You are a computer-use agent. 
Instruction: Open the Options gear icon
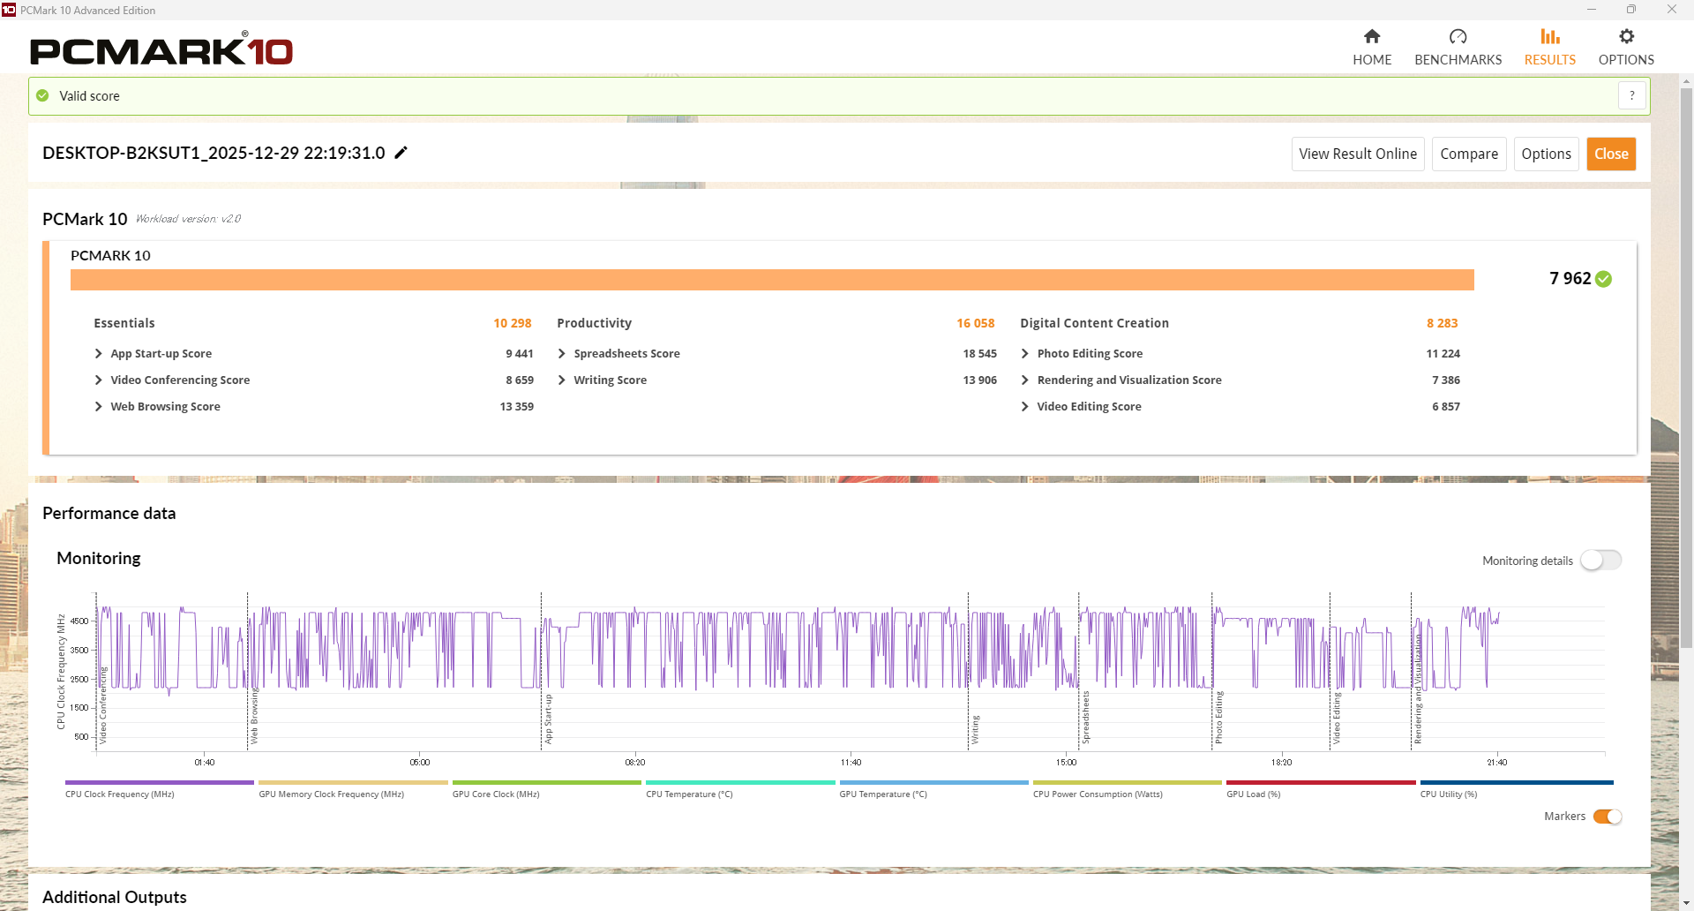click(x=1626, y=37)
